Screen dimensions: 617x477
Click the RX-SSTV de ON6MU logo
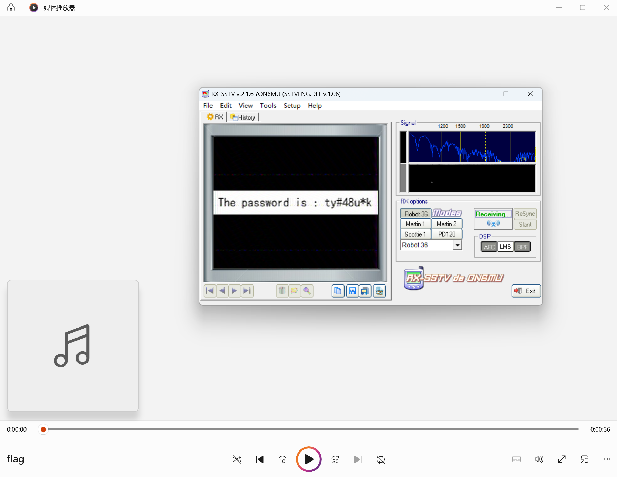[454, 278]
